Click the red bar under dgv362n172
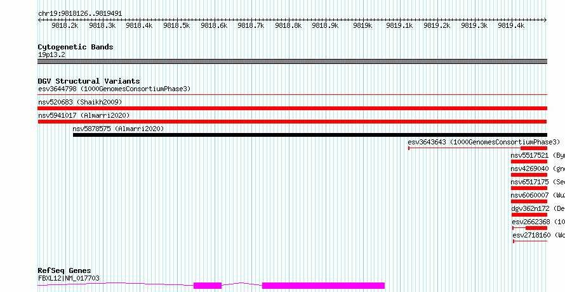The width and height of the screenshot is (565, 292). pos(529,215)
